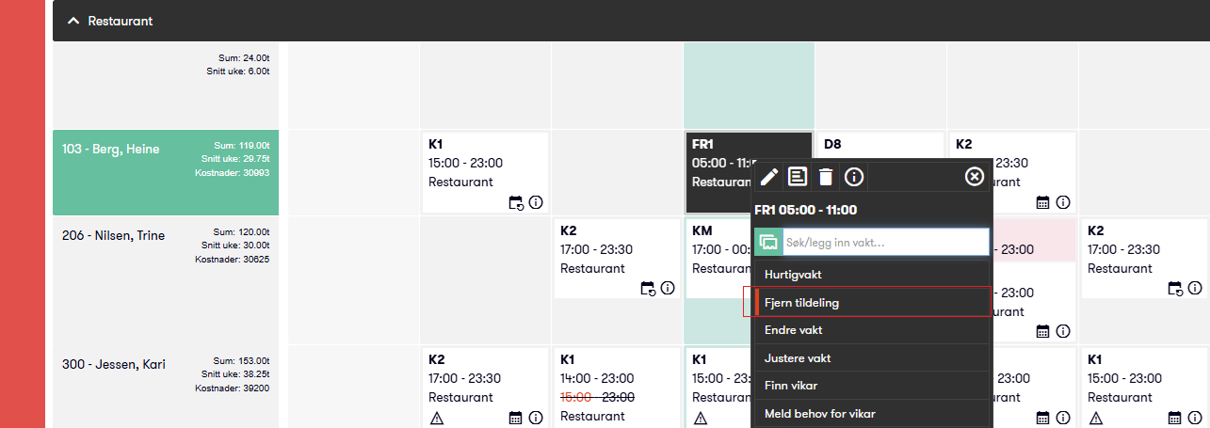
Task: Select "Fjern tildeling" from the shift menu
Action: pos(802,303)
